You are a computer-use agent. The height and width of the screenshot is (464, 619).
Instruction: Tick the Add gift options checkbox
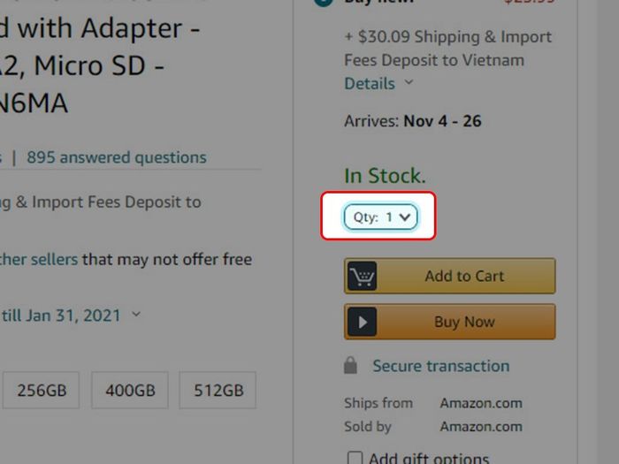click(x=355, y=458)
